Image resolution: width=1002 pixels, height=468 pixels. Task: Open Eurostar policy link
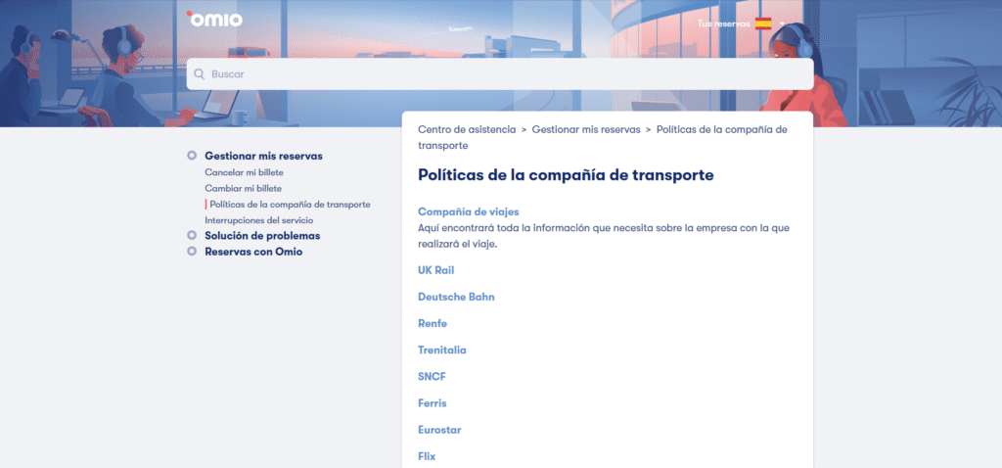click(439, 430)
